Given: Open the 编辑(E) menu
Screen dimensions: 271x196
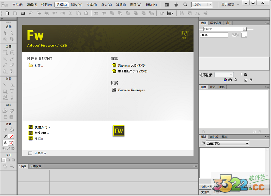Looking at the screenshot, I should point(32,5).
